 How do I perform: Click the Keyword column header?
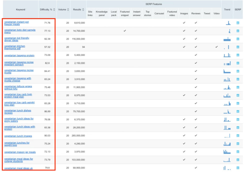pyautogui.click(x=20, y=10)
